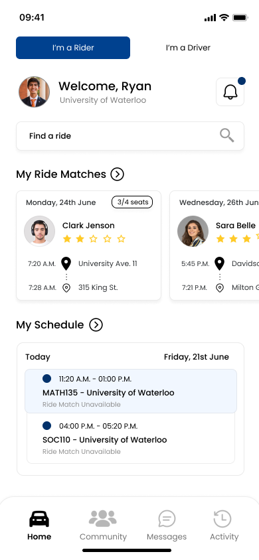The image size is (259, 560).
Task: Tap the magnifying glass search icon
Action: coord(227,136)
